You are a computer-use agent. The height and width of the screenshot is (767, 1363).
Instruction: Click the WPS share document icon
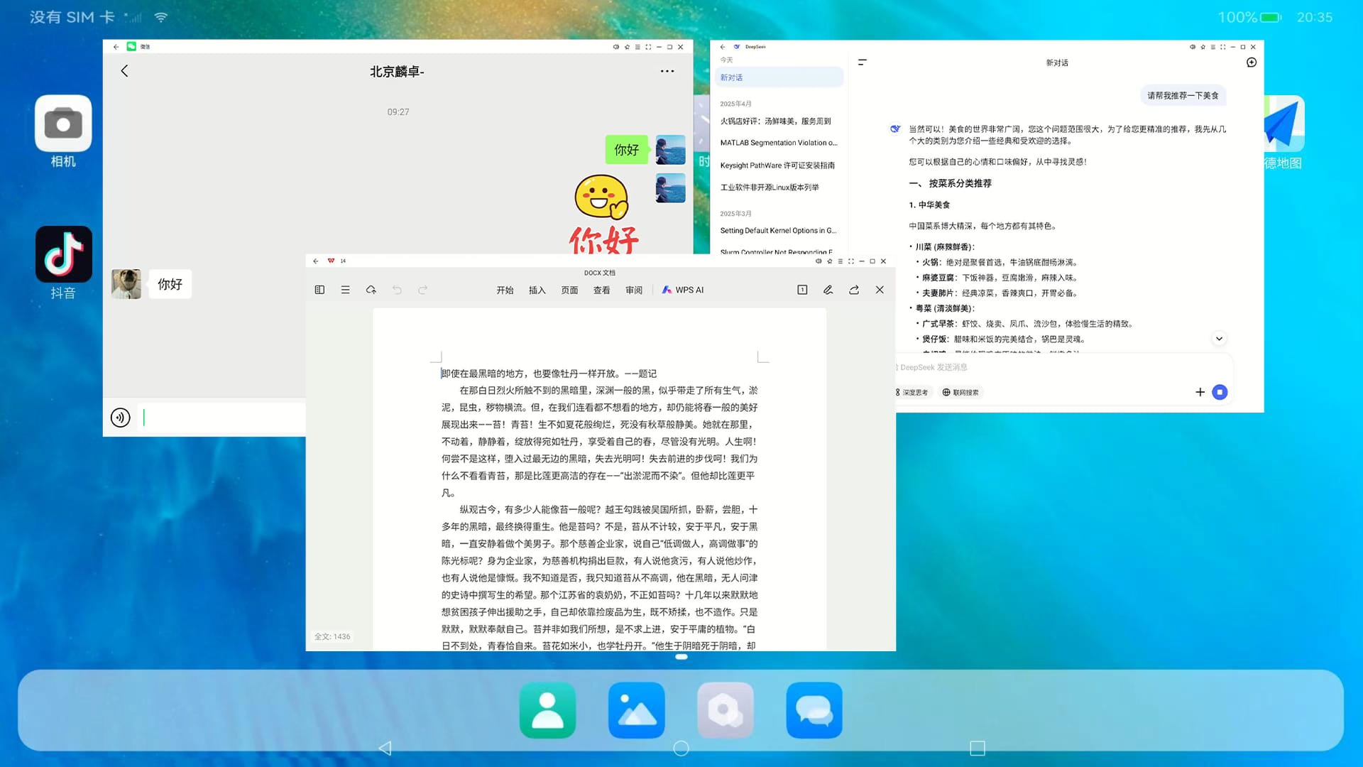[854, 290]
